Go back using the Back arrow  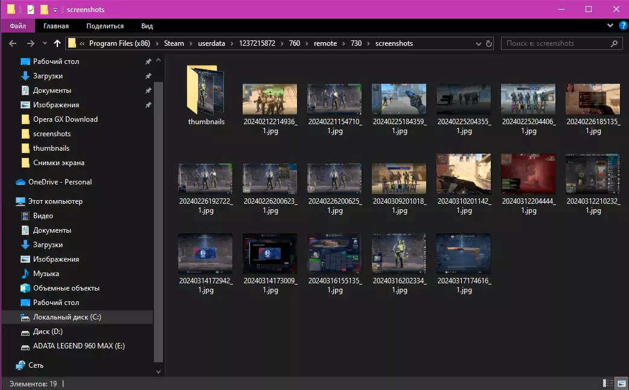(13, 43)
